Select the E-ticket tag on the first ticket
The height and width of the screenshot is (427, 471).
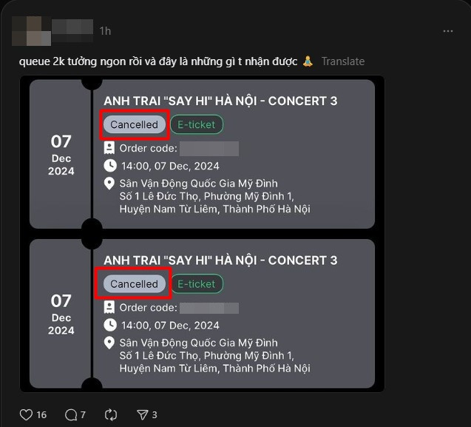(197, 124)
